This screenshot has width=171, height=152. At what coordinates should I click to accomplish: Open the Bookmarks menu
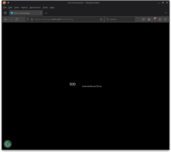click(35, 8)
